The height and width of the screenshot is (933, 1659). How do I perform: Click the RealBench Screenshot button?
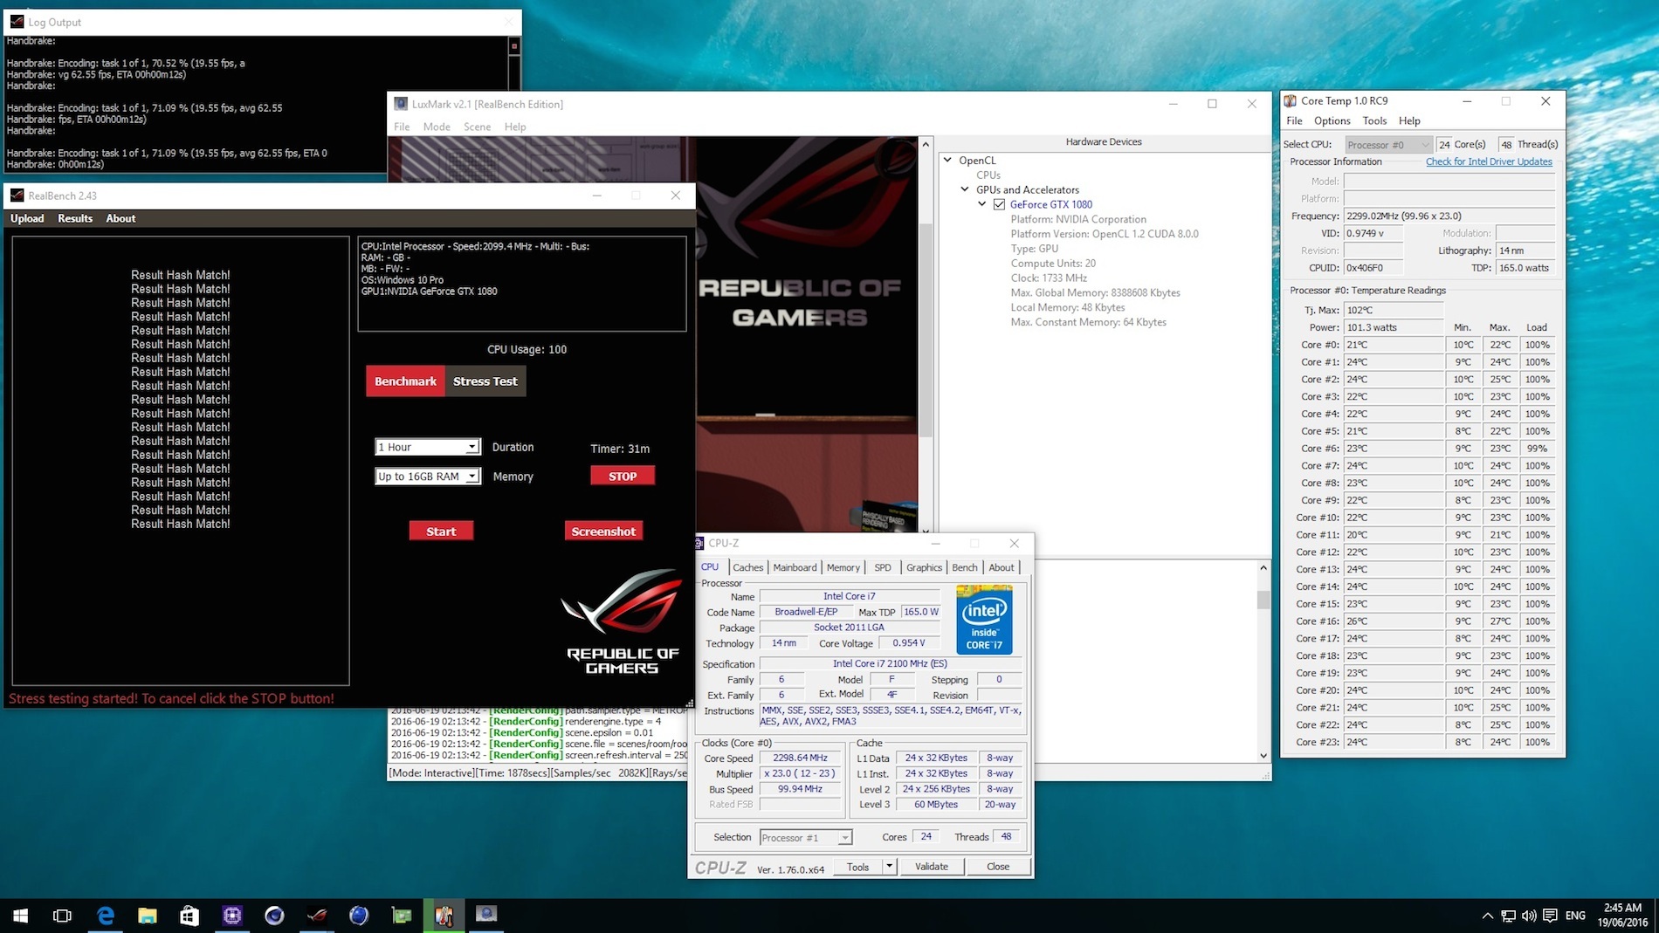coord(603,532)
